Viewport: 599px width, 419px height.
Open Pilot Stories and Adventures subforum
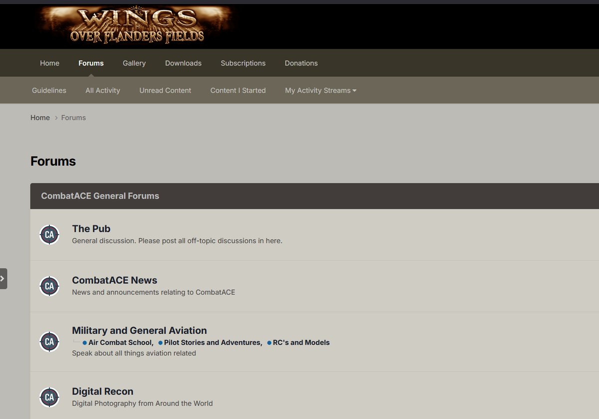click(x=213, y=342)
